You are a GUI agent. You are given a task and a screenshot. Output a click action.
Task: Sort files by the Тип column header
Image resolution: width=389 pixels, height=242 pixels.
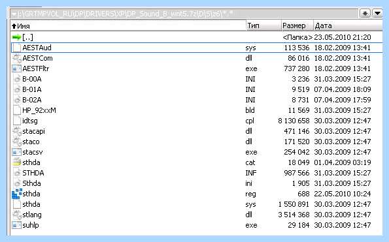[263, 25]
